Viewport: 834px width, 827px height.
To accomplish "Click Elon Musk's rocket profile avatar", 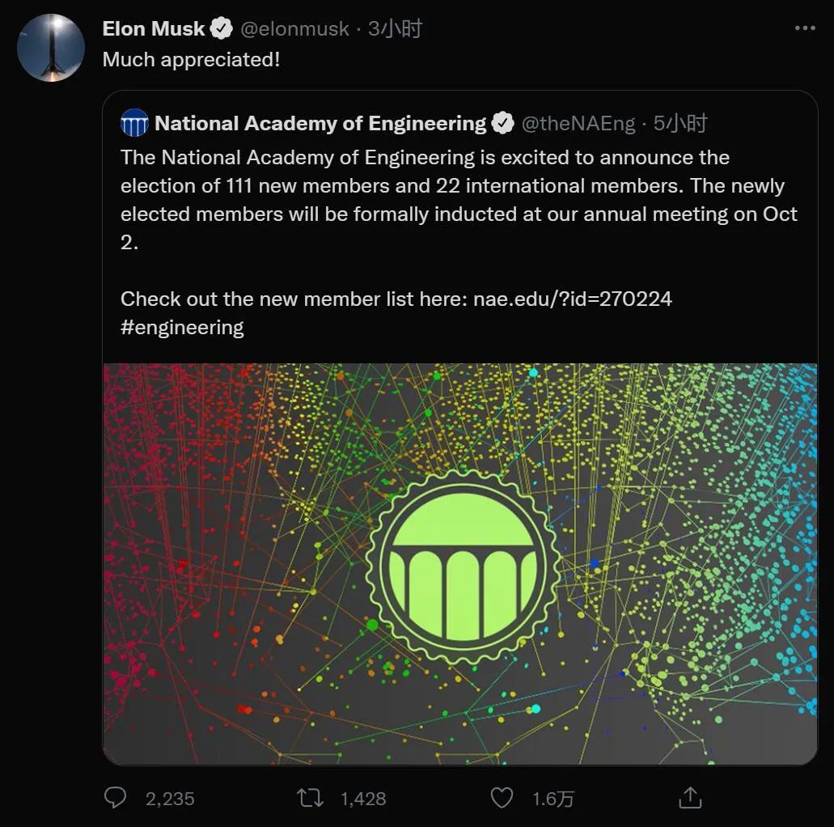I will 51,48.
